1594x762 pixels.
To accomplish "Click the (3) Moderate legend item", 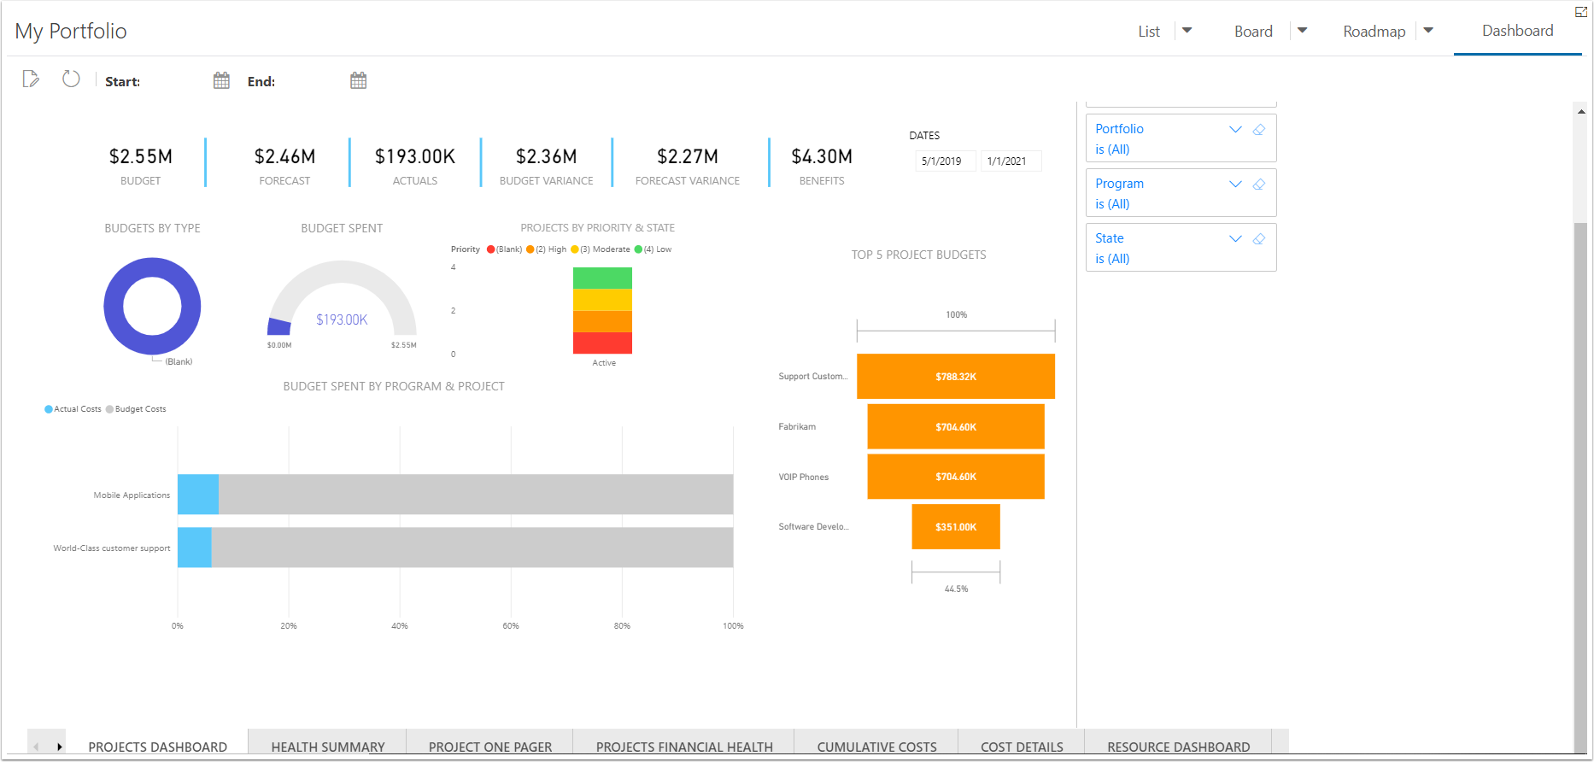I will pyautogui.click(x=601, y=249).
